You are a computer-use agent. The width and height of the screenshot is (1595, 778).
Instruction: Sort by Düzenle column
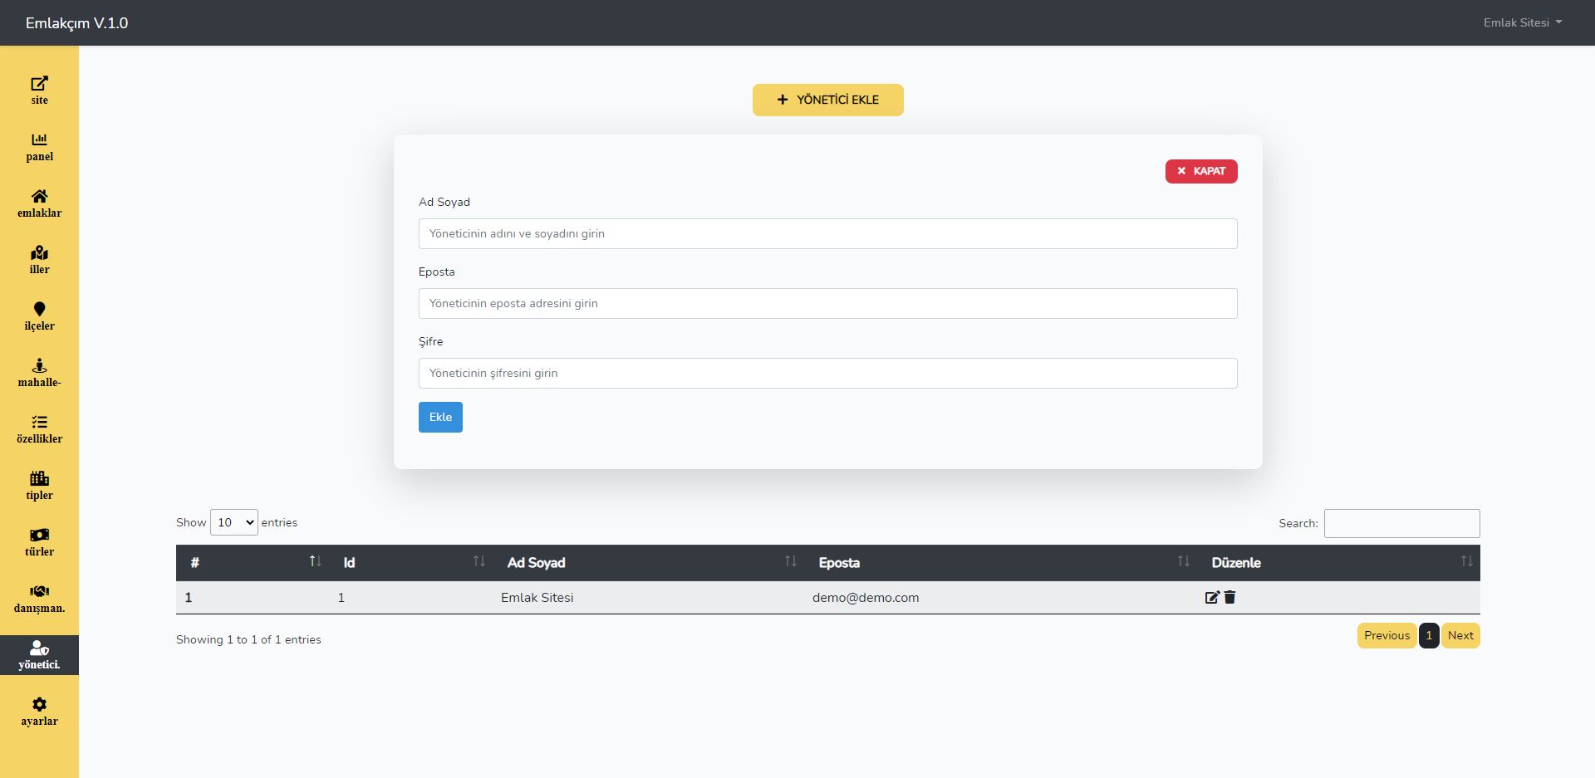(x=1339, y=562)
